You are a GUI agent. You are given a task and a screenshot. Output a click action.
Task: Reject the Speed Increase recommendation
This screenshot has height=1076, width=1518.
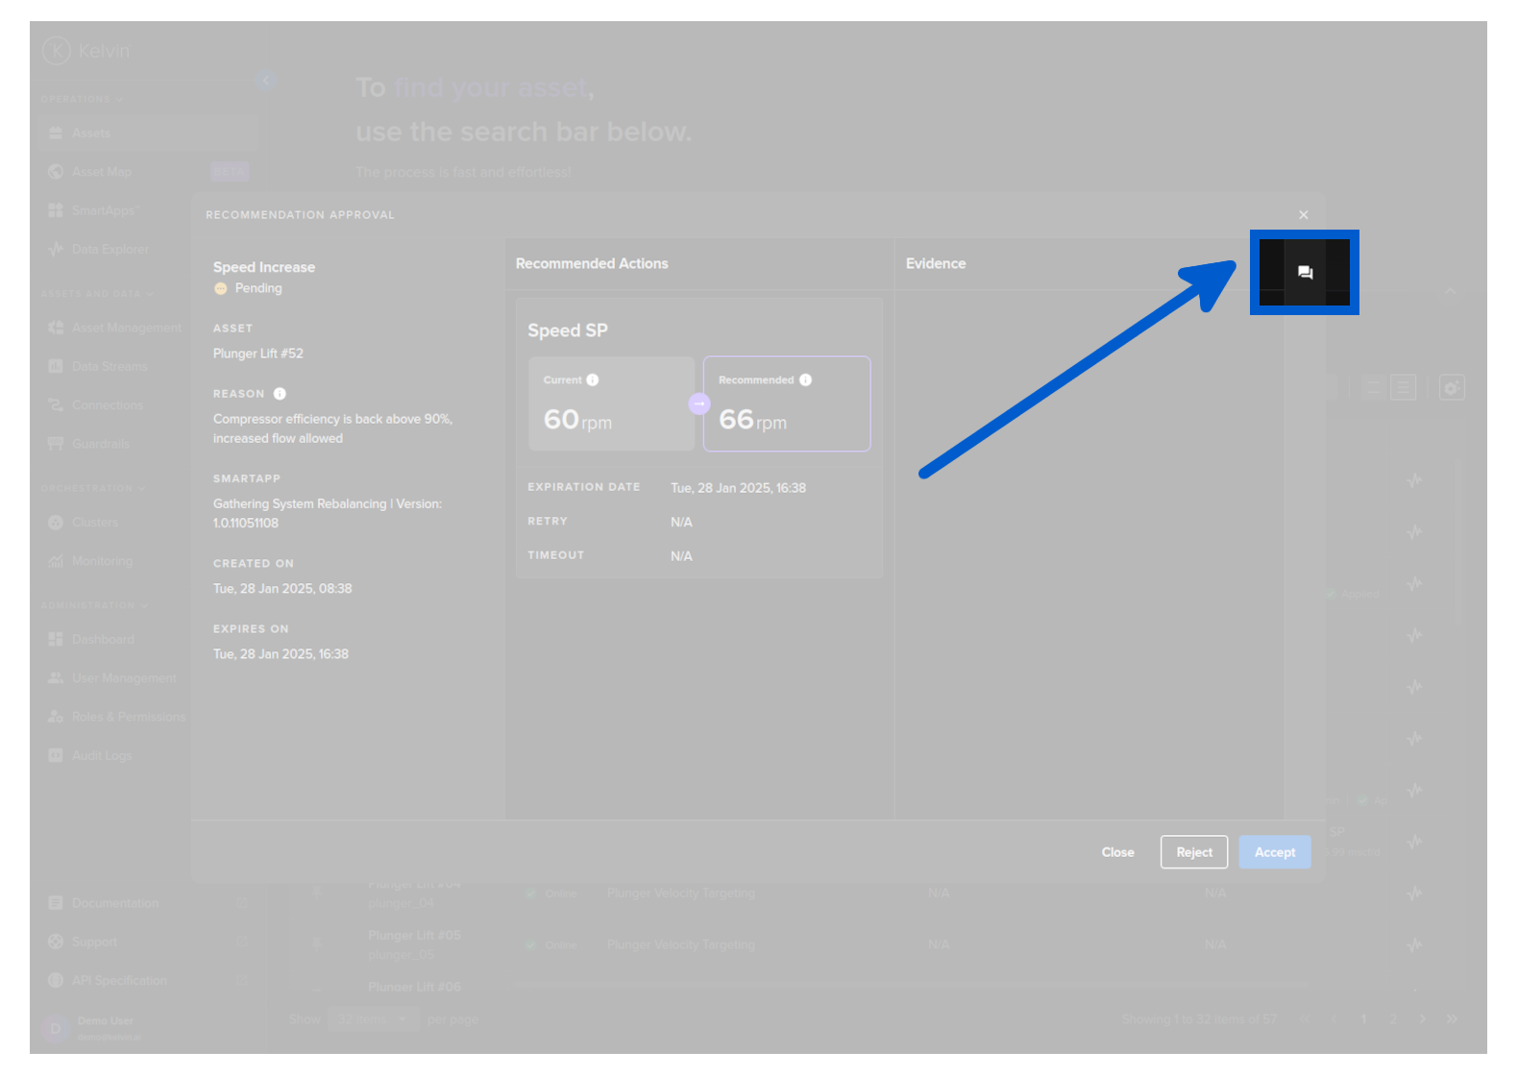[1193, 852]
